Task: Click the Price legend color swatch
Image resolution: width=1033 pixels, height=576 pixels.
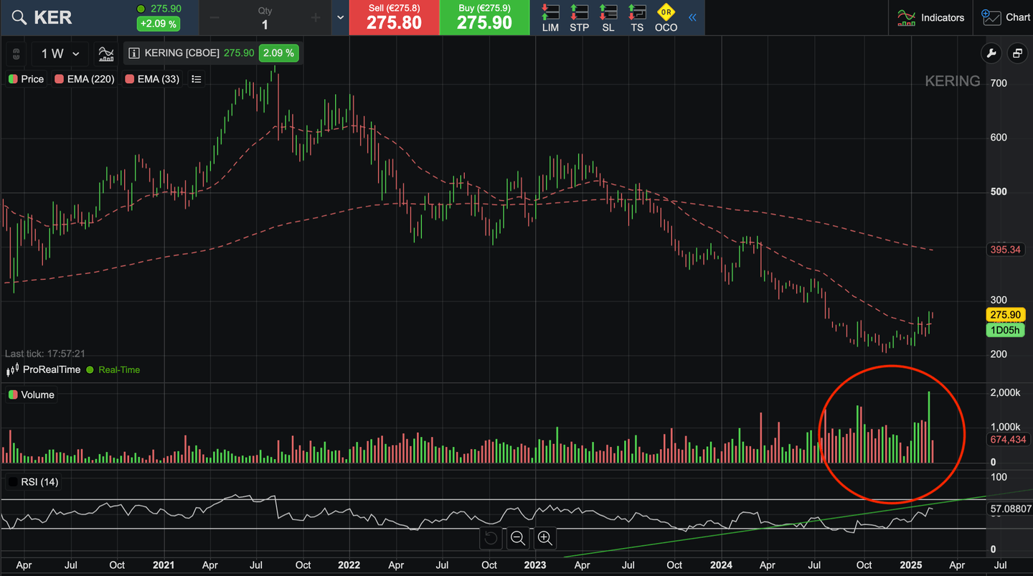Action: point(13,79)
